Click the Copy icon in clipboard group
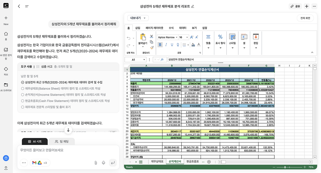The height and width of the screenshot is (173, 321). coord(151,42)
